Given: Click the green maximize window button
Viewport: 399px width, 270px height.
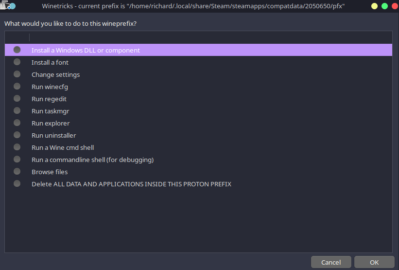Looking at the screenshot, I should click(385, 6).
